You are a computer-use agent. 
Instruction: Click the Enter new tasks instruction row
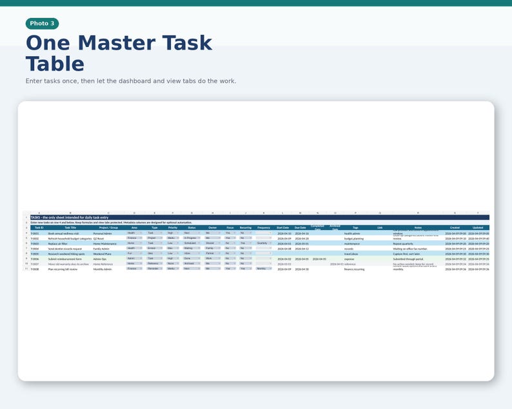coord(260,222)
